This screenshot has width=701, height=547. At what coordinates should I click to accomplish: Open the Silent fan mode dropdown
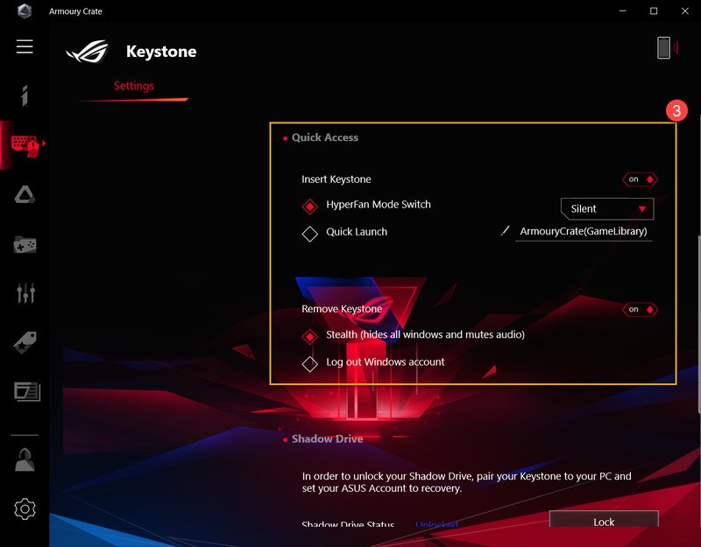607,208
